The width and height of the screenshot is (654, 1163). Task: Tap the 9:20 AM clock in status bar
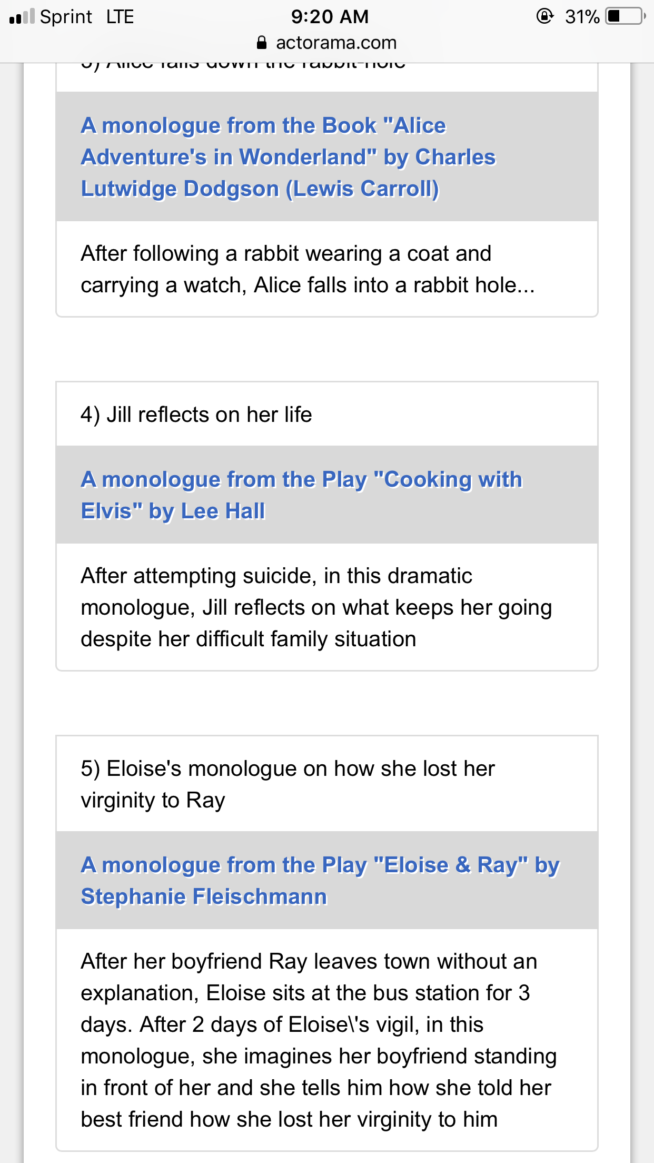coord(330,17)
